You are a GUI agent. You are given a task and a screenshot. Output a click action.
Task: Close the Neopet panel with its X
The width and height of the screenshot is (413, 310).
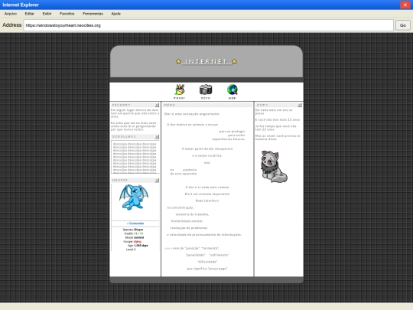157,181
